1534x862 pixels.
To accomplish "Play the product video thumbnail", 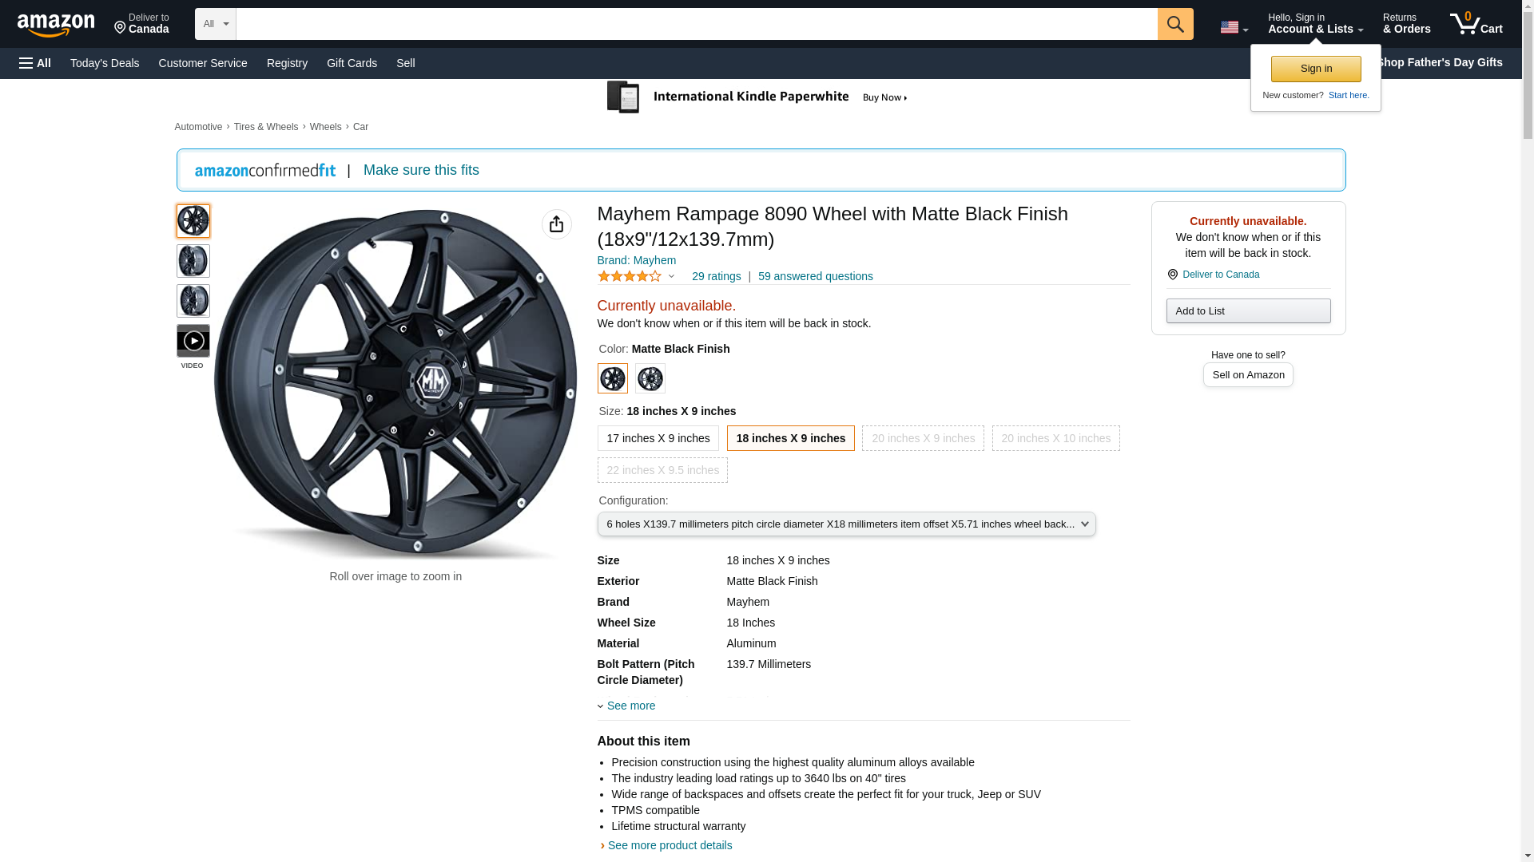I will 193,342.
